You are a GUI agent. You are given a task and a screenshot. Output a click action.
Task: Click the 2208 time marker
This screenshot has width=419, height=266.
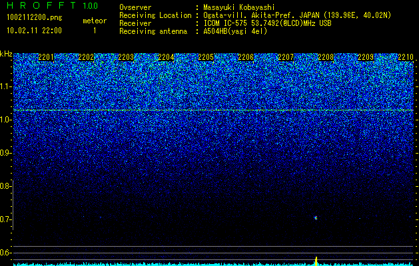point(326,57)
